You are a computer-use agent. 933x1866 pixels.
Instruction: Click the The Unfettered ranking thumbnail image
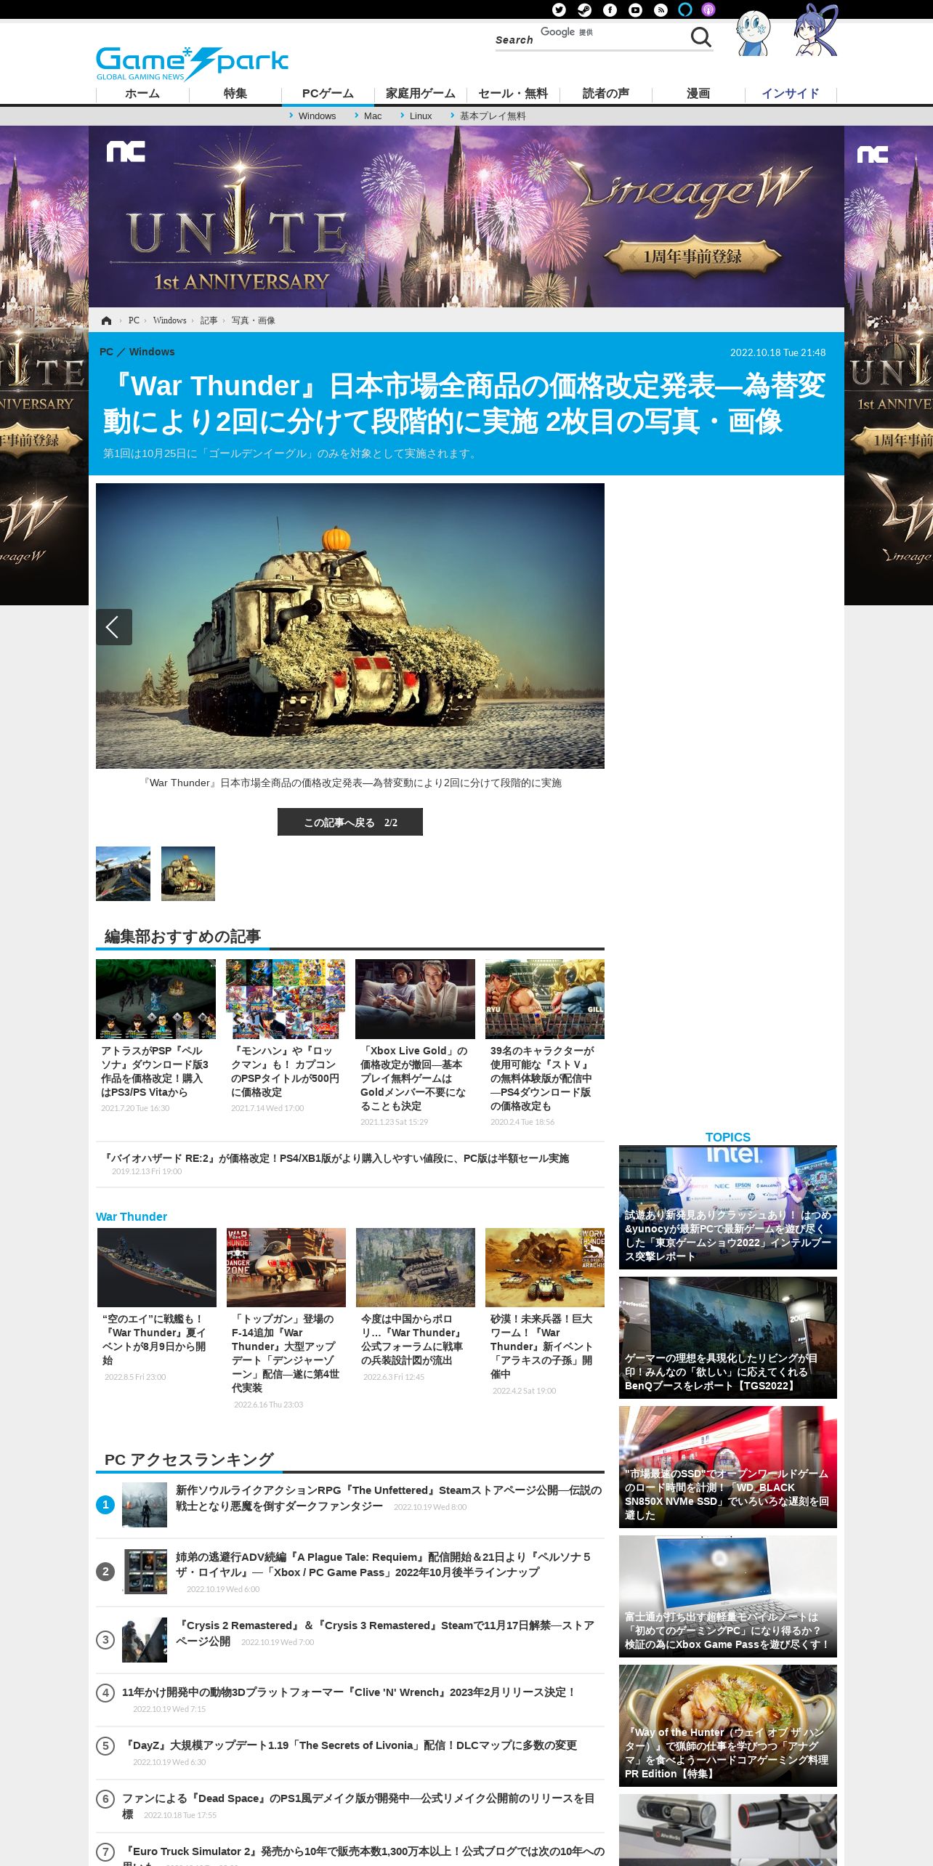click(x=145, y=1505)
